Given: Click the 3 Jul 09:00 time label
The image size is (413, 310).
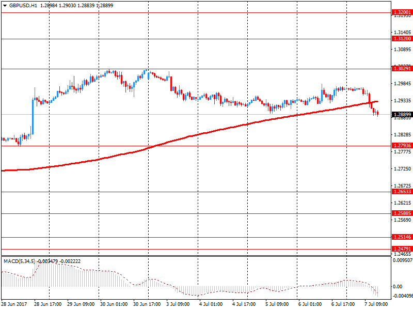Looking at the screenshot, I should (x=178, y=304).
